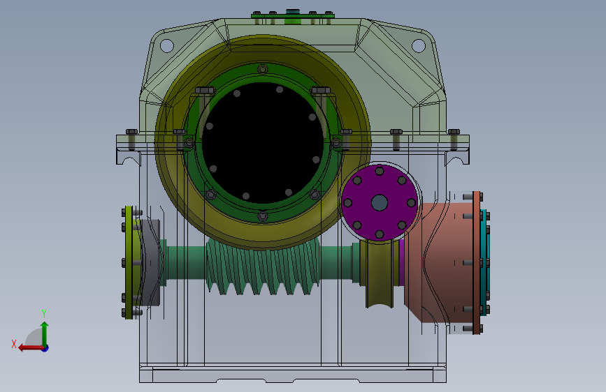Viewport: 606px width, 392px height.
Task: Select the gray bearing cover near the left flange
Action: [152, 262]
